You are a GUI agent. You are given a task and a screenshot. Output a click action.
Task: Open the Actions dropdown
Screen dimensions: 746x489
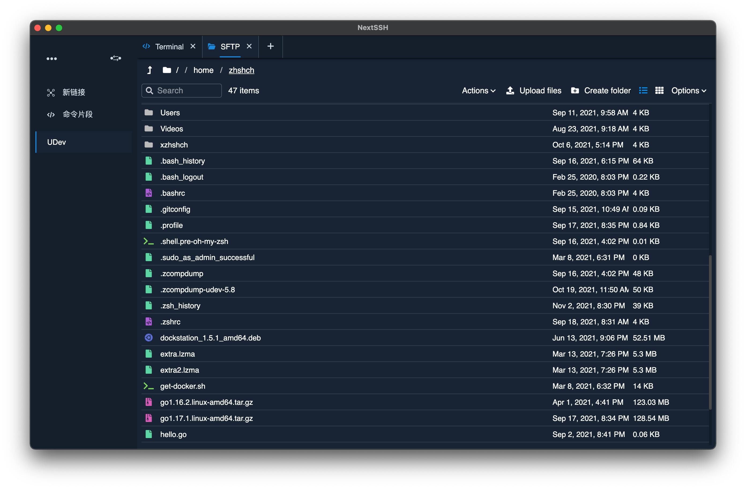(x=478, y=91)
